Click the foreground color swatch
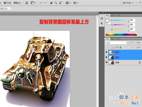The image size is (142, 107). click(107, 21)
